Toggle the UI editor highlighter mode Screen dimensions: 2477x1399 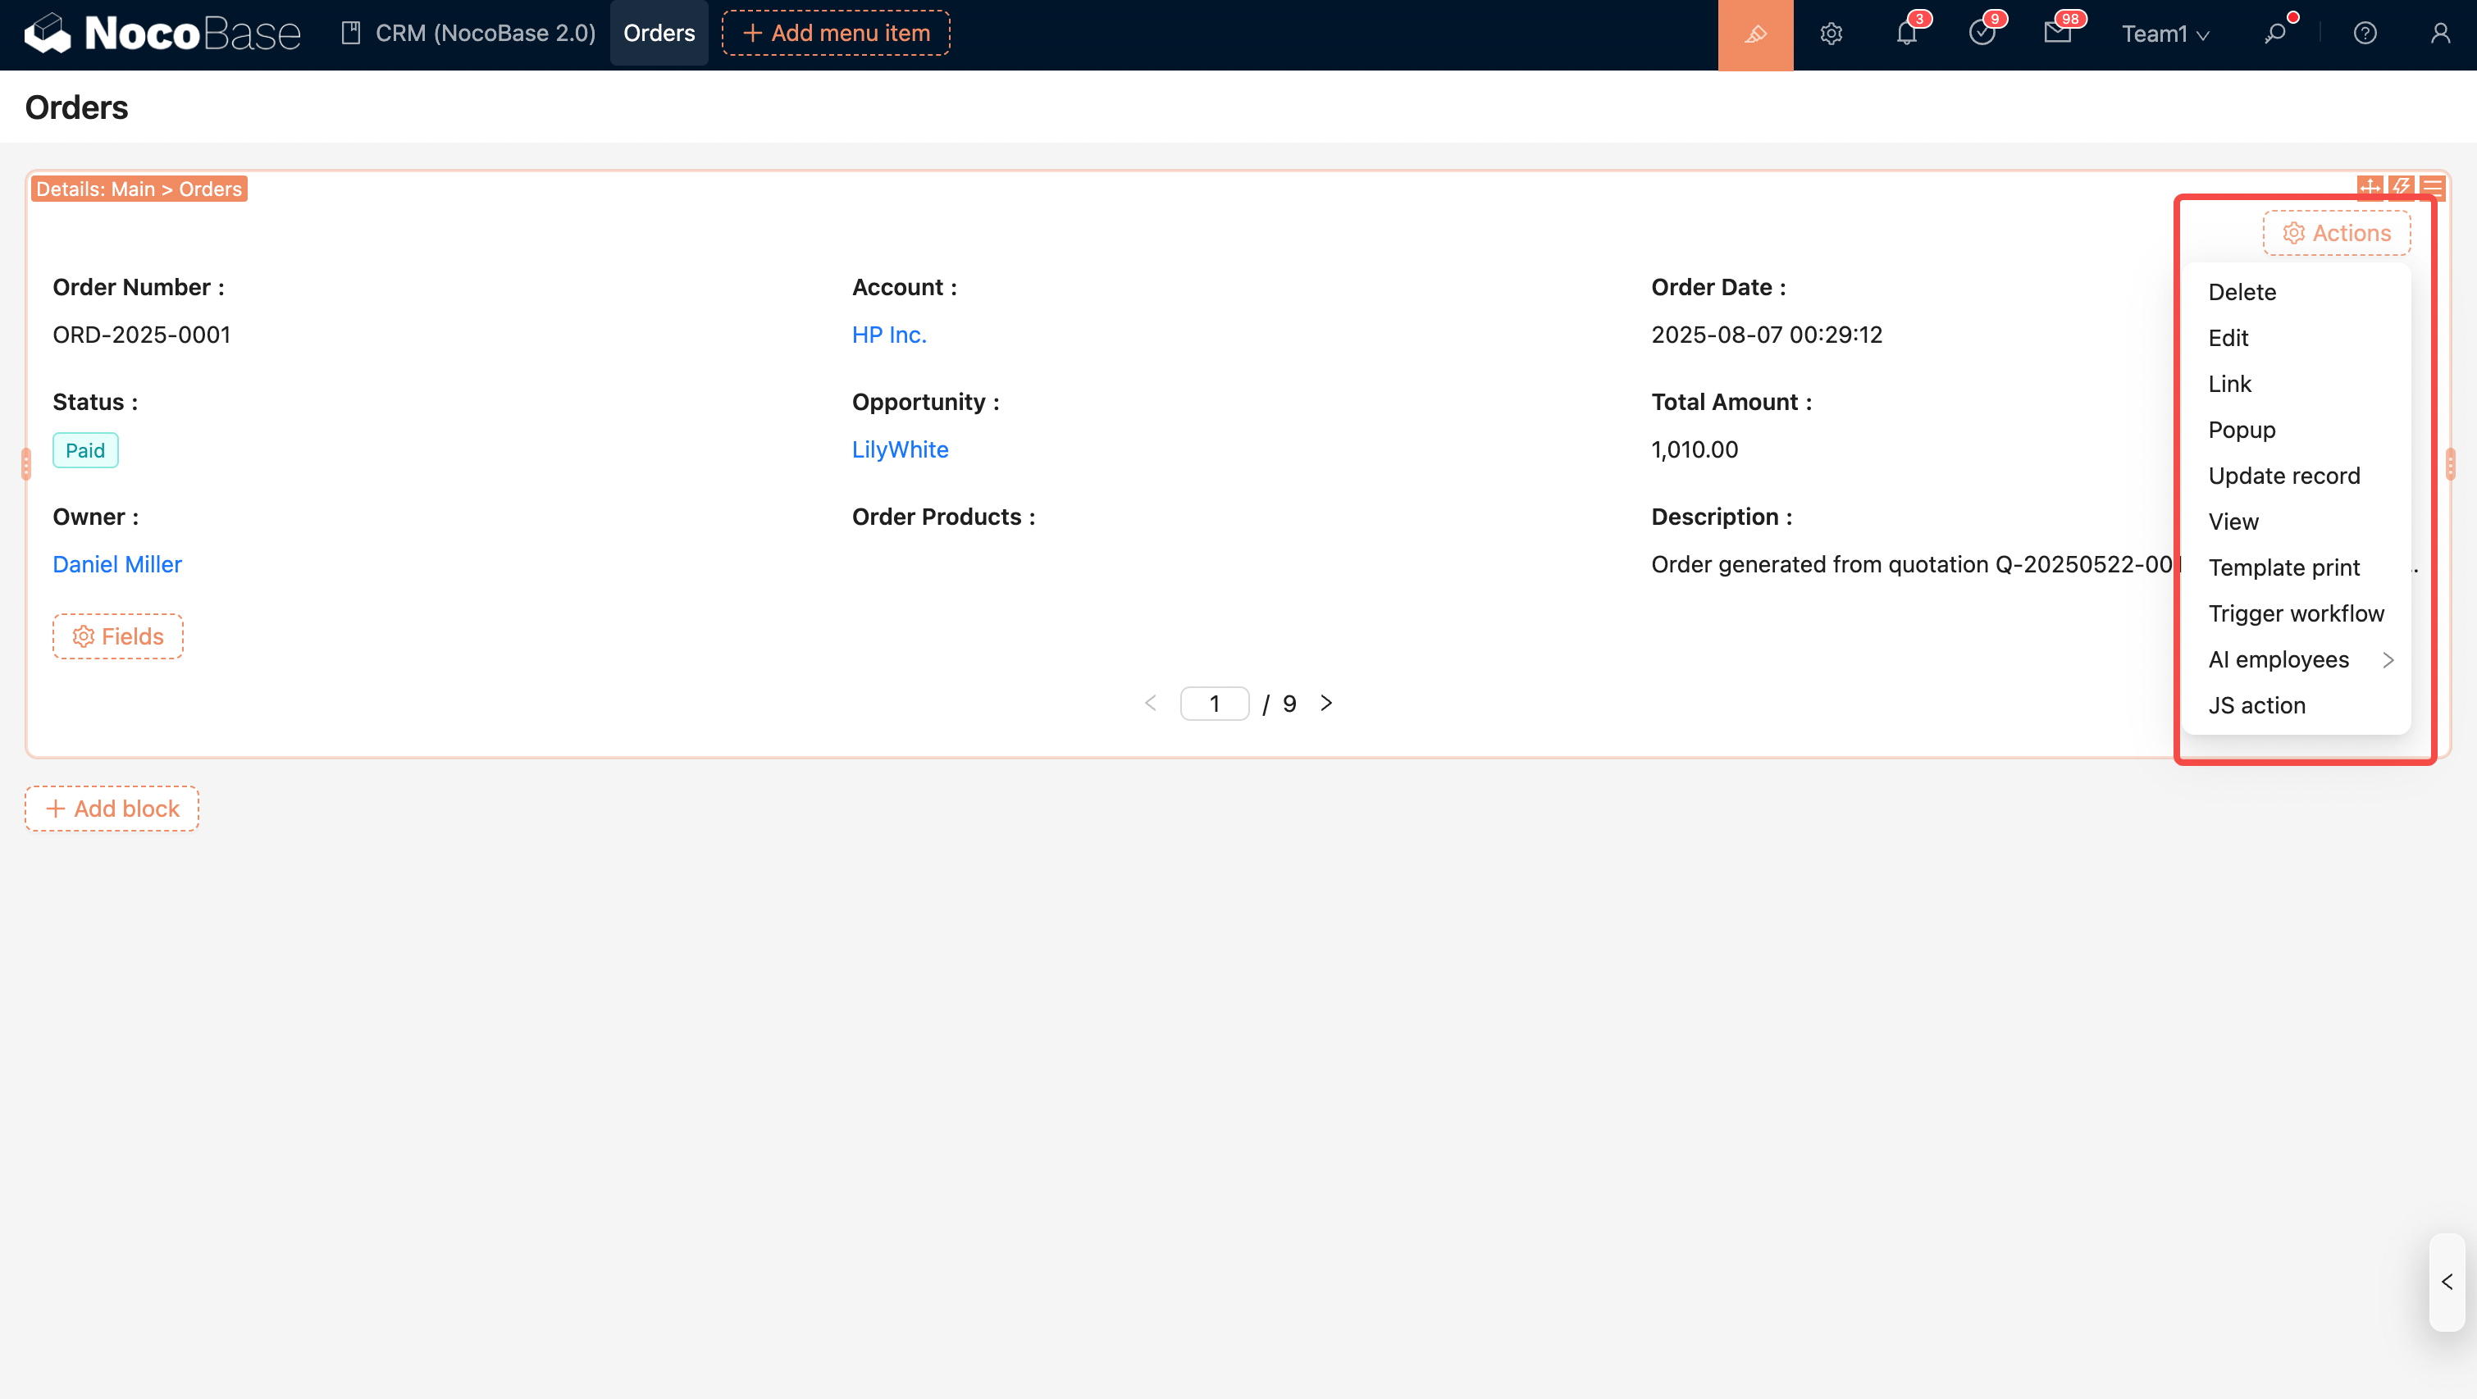[x=1755, y=34]
